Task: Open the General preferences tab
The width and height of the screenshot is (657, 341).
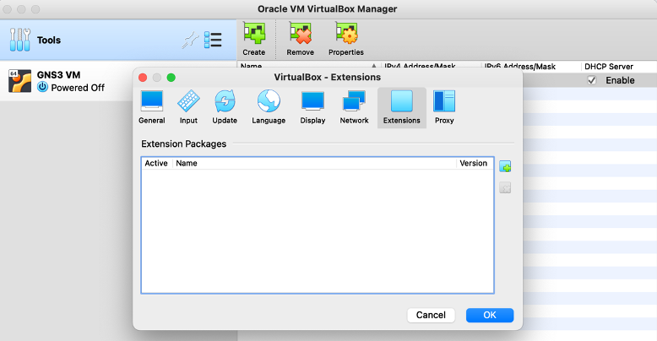Action: coord(151,107)
